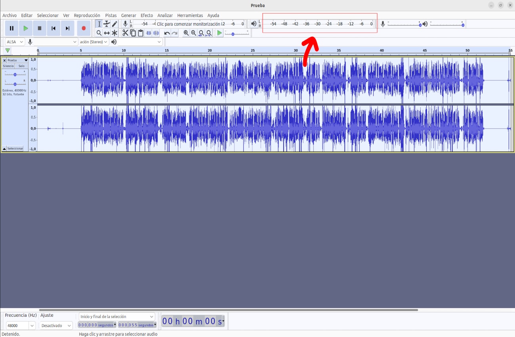Screen dimensions: 515x337
Task: Select the Envelope tool
Action: click(x=107, y=24)
